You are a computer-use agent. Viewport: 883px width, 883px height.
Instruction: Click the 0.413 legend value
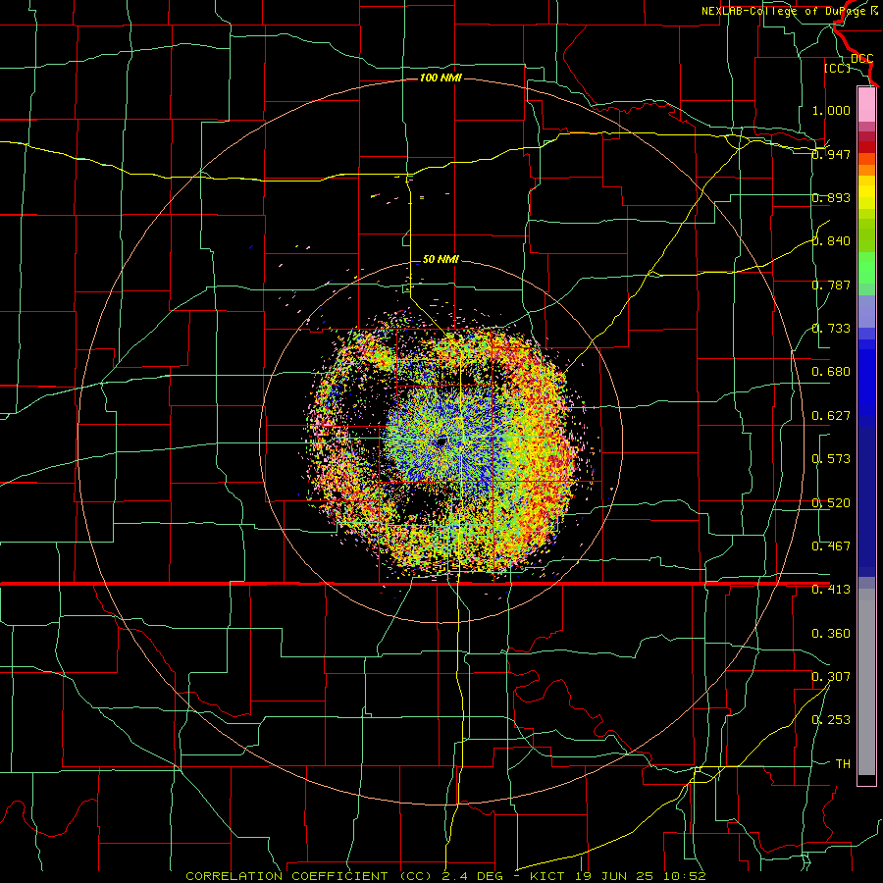[x=831, y=590]
